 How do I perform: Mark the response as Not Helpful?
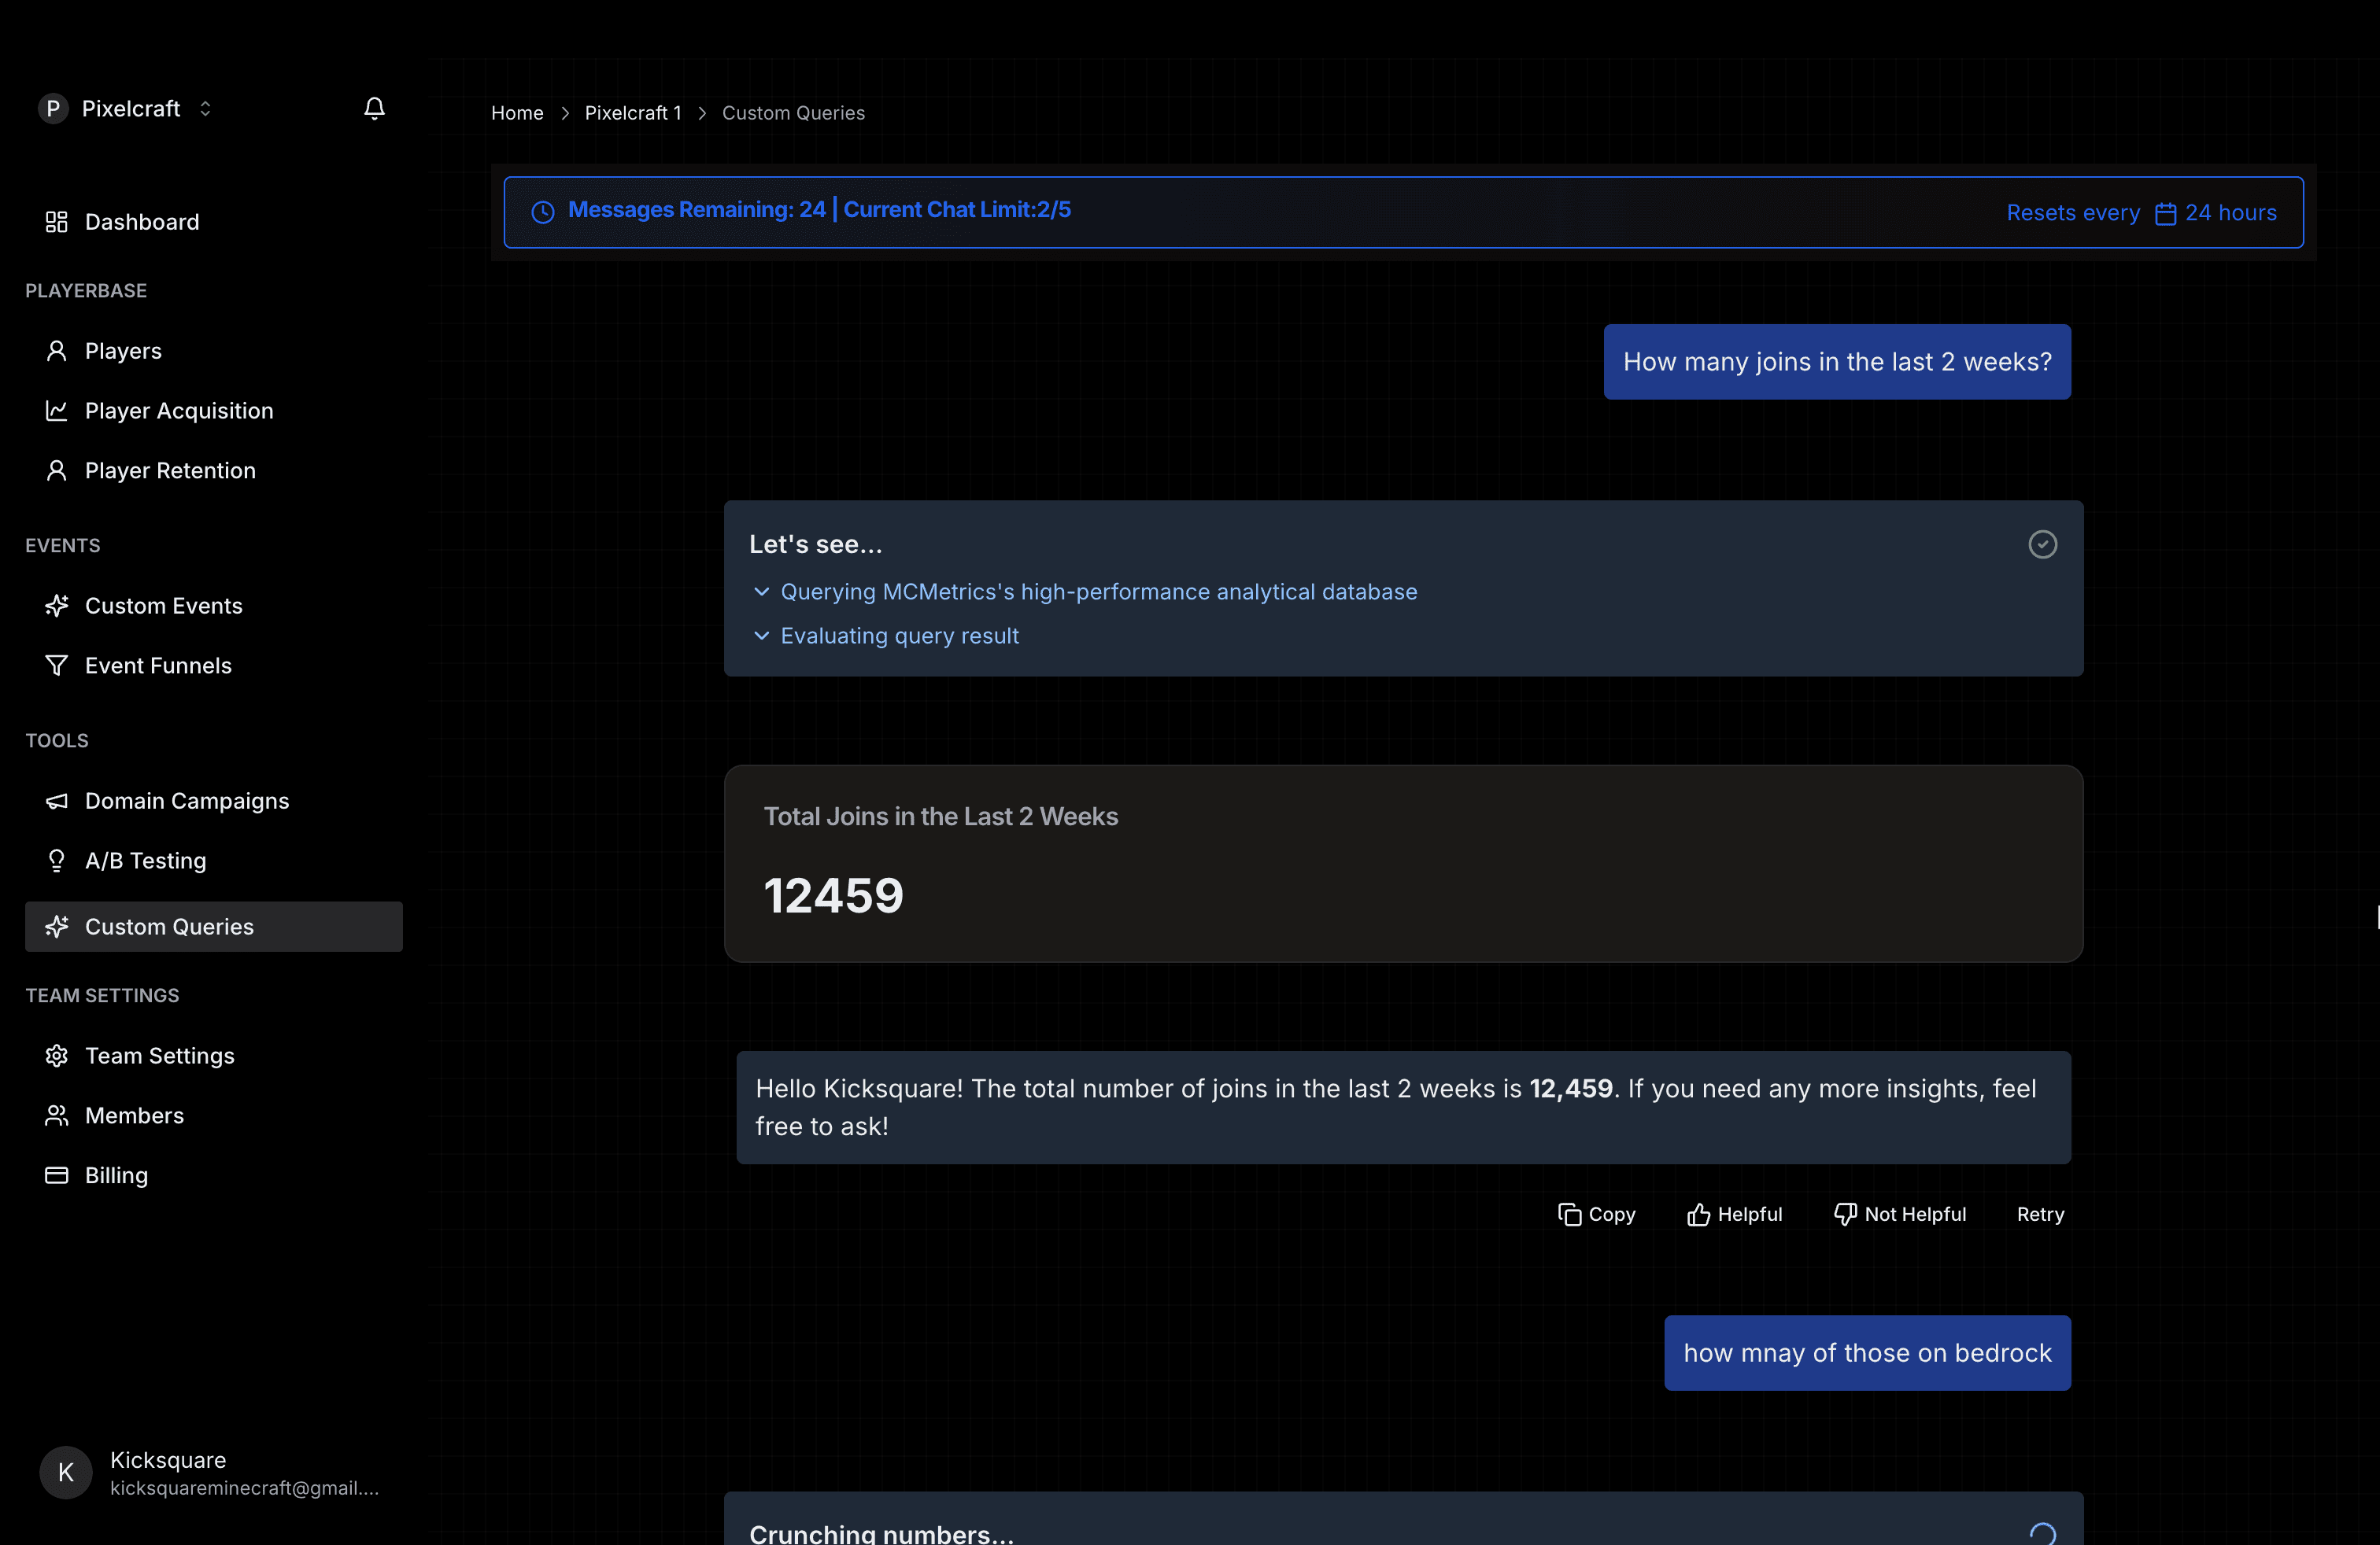[x=1899, y=1213]
